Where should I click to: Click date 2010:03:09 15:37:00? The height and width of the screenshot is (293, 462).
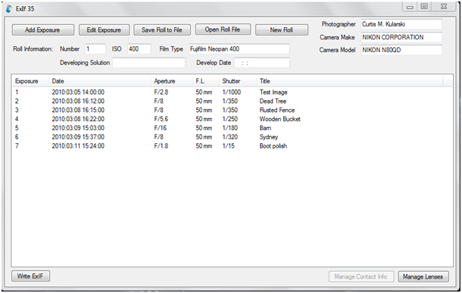(x=78, y=137)
